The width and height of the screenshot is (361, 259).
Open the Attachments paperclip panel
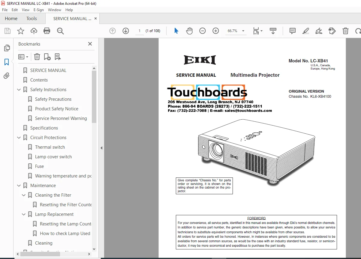pyautogui.click(x=7, y=76)
